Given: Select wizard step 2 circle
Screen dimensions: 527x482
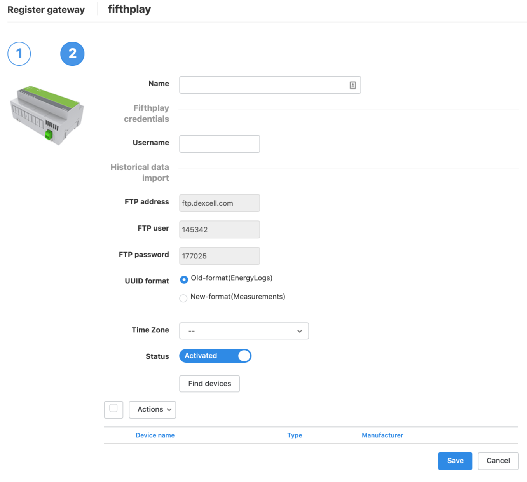Looking at the screenshot, I should pyautogui.click(x=72, y=54).
